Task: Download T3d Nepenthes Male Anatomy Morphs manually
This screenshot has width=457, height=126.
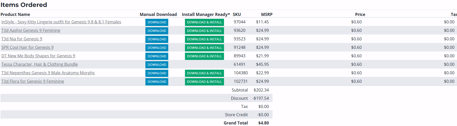Action: tap(157, 73)
